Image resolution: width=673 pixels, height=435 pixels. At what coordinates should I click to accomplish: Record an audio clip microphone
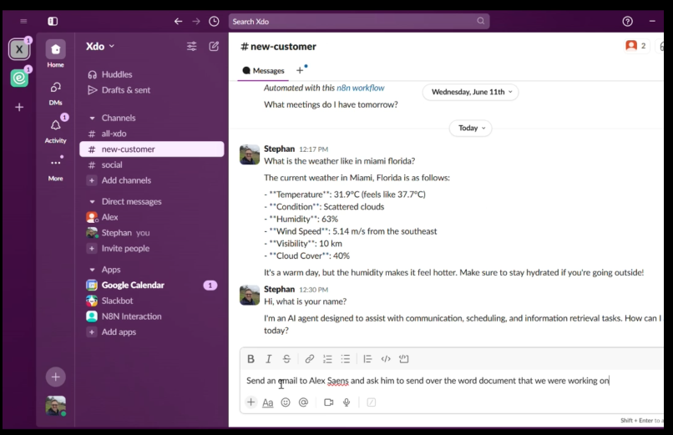pyautogui.click(x=347, y=402)
